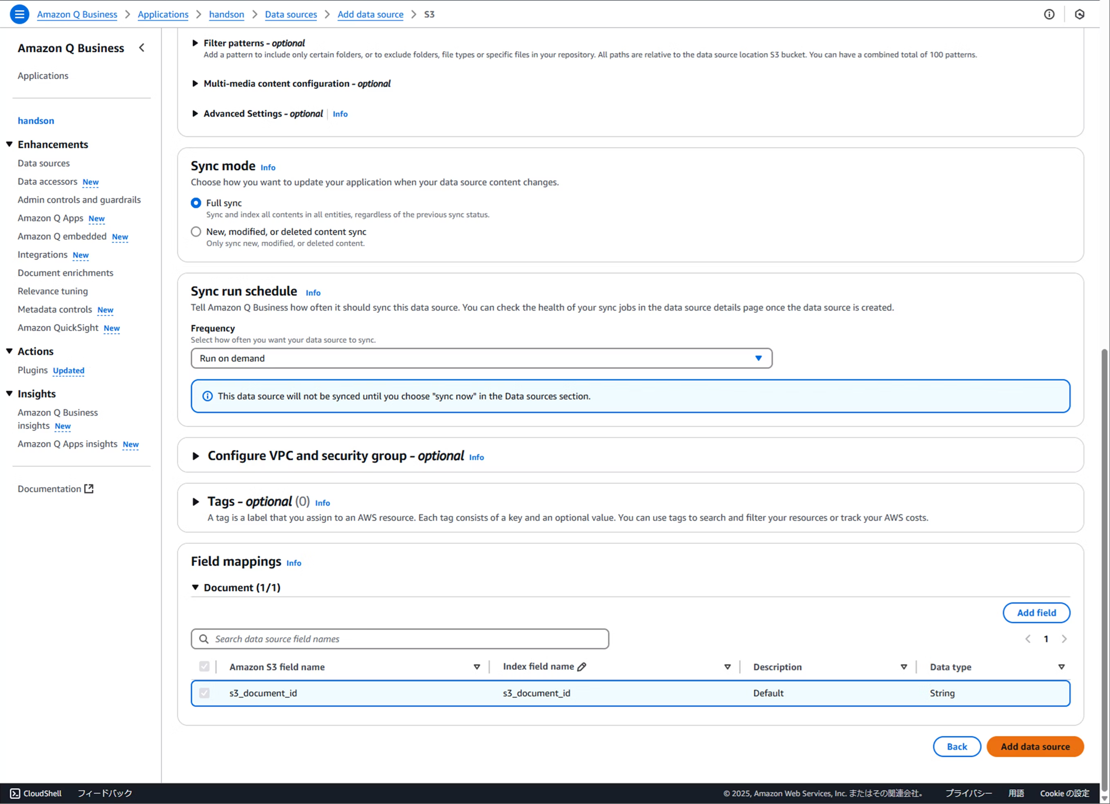
Task: Toggle the s3_document_id row checkbox
Action: pos(205,693)
